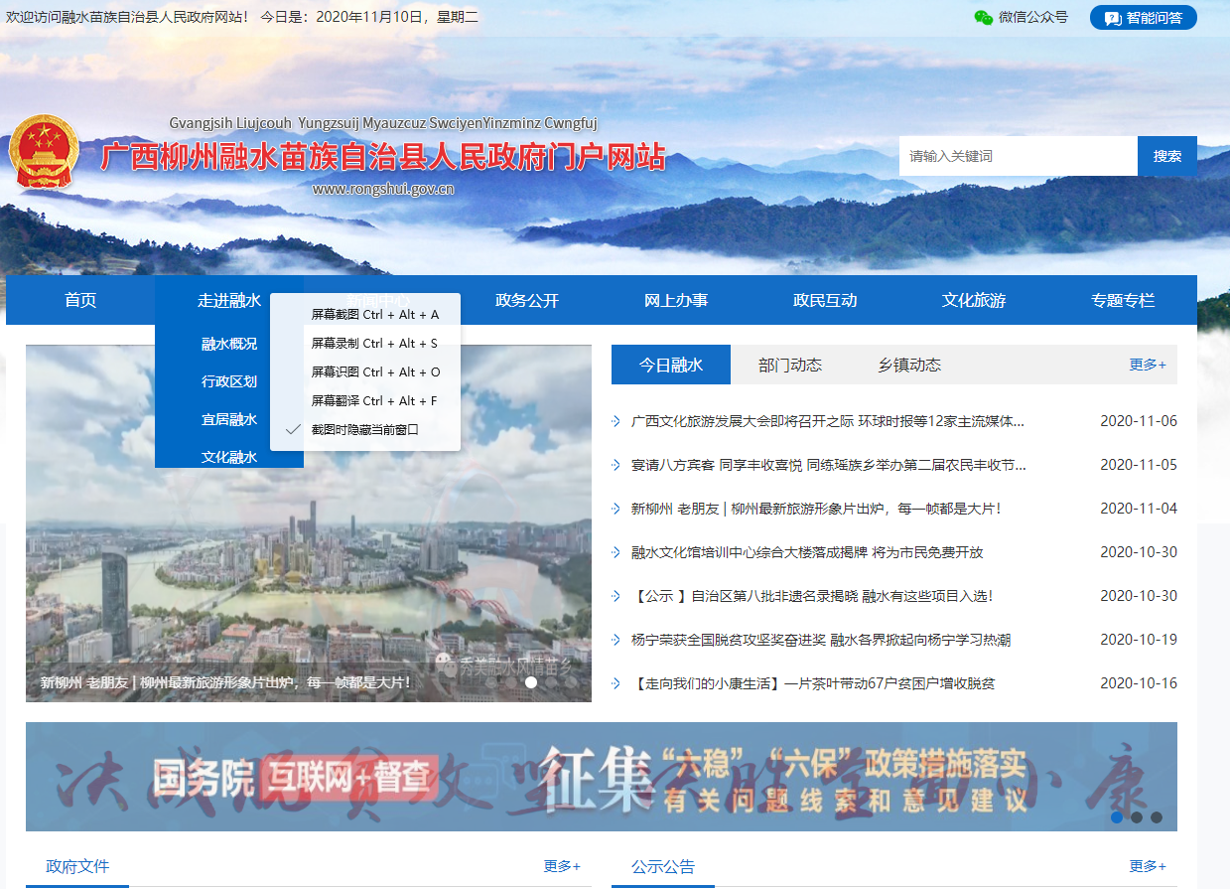The width and height of the screenshot is (1230, 889).
Task: Click the highlighted white carousel dot on photo
Action: (531, 682)
